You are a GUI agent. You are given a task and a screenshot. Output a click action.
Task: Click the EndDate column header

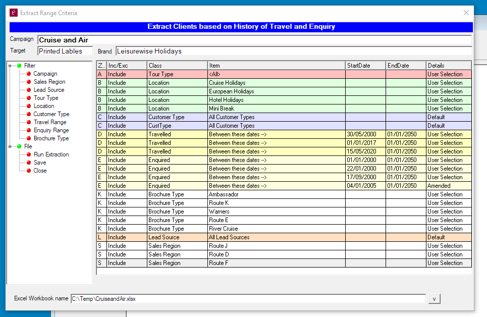406,66
